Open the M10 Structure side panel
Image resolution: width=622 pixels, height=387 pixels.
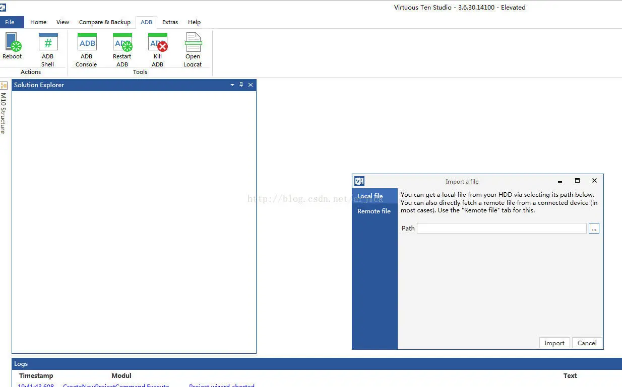pyautogui.click(x=4, y=113)
